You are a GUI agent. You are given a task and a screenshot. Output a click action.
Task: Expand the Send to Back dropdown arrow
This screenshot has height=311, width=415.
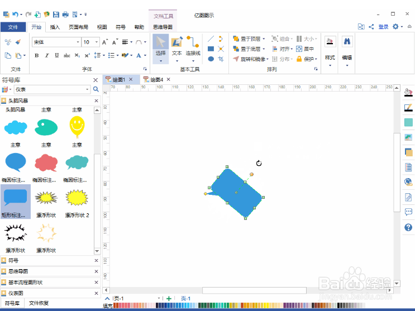click(x=264, y=49)
